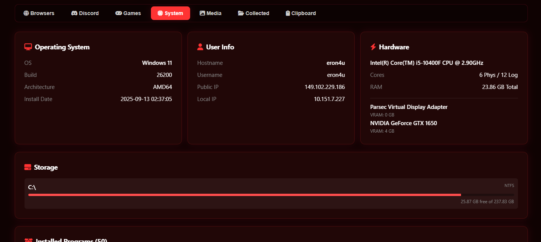Select the Intel Core i5-10400F CPU name
This screenshot has width=541, height=242.
click(427, 63)
